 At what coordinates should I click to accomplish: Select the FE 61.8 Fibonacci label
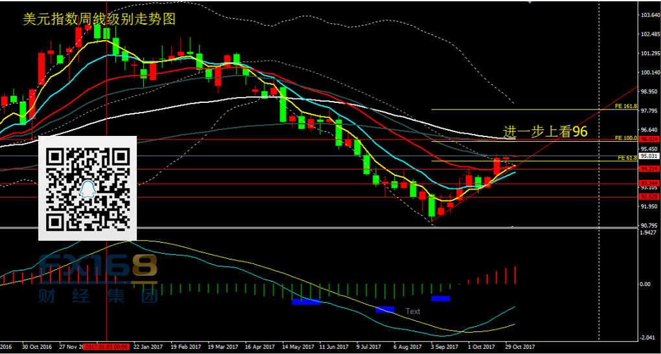[x=628, y=157]
